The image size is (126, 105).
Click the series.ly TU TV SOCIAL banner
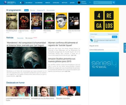(x=104, y=64)
